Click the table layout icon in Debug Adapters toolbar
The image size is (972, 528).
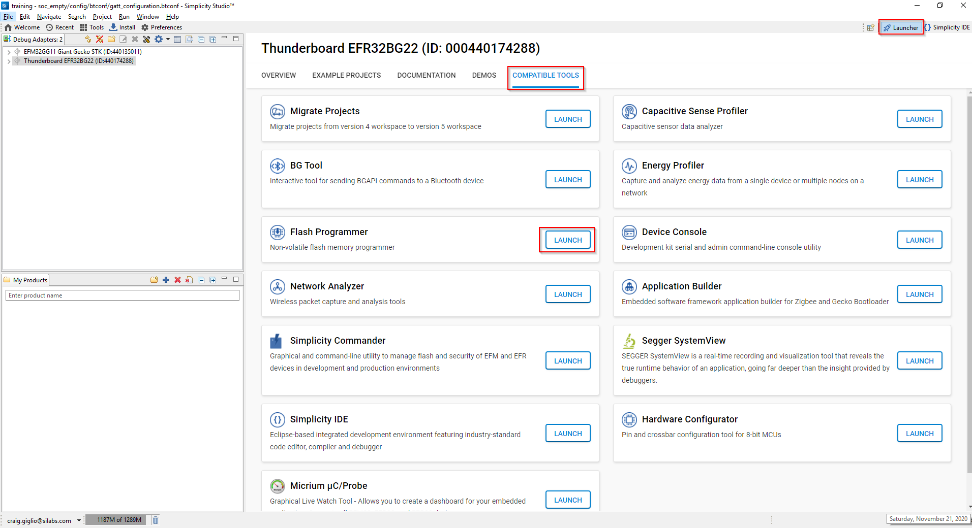[177, 39]
